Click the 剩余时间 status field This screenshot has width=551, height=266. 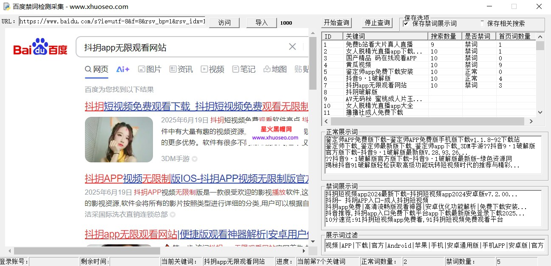point(134,261)
